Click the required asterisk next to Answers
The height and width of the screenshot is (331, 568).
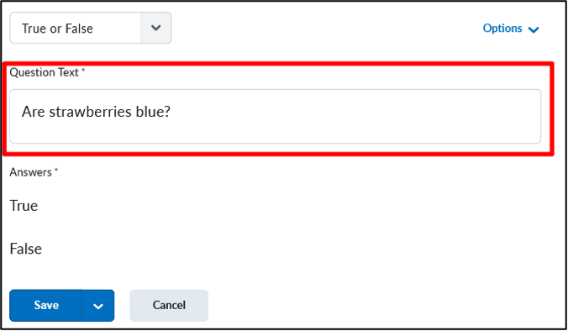click(56, 170)
